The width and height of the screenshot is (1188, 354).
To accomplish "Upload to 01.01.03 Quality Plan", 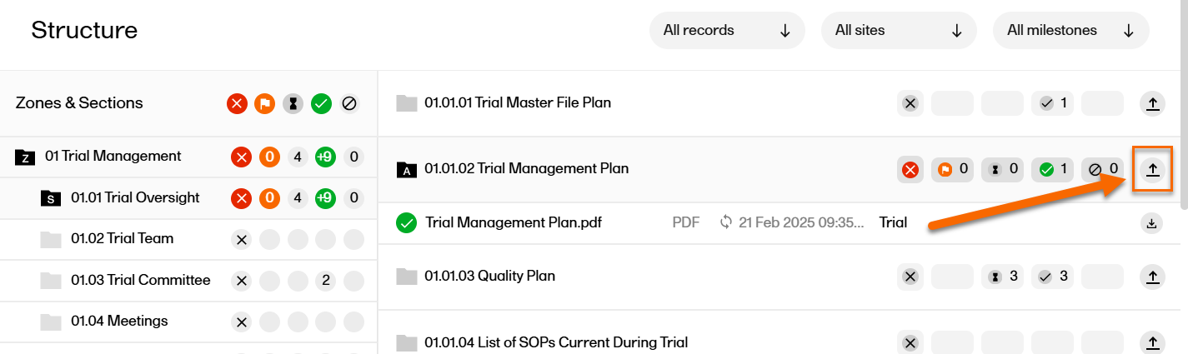I will (1152, 277).
